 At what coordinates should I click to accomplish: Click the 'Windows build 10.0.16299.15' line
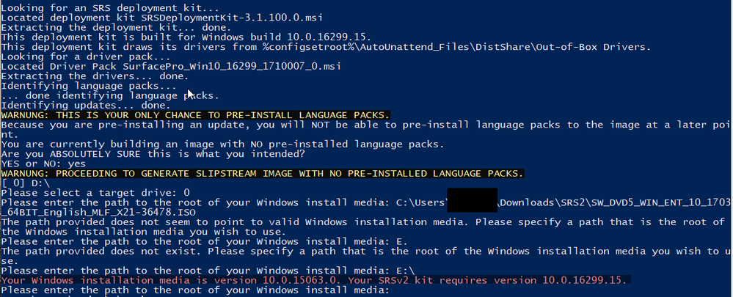(186, 37)
